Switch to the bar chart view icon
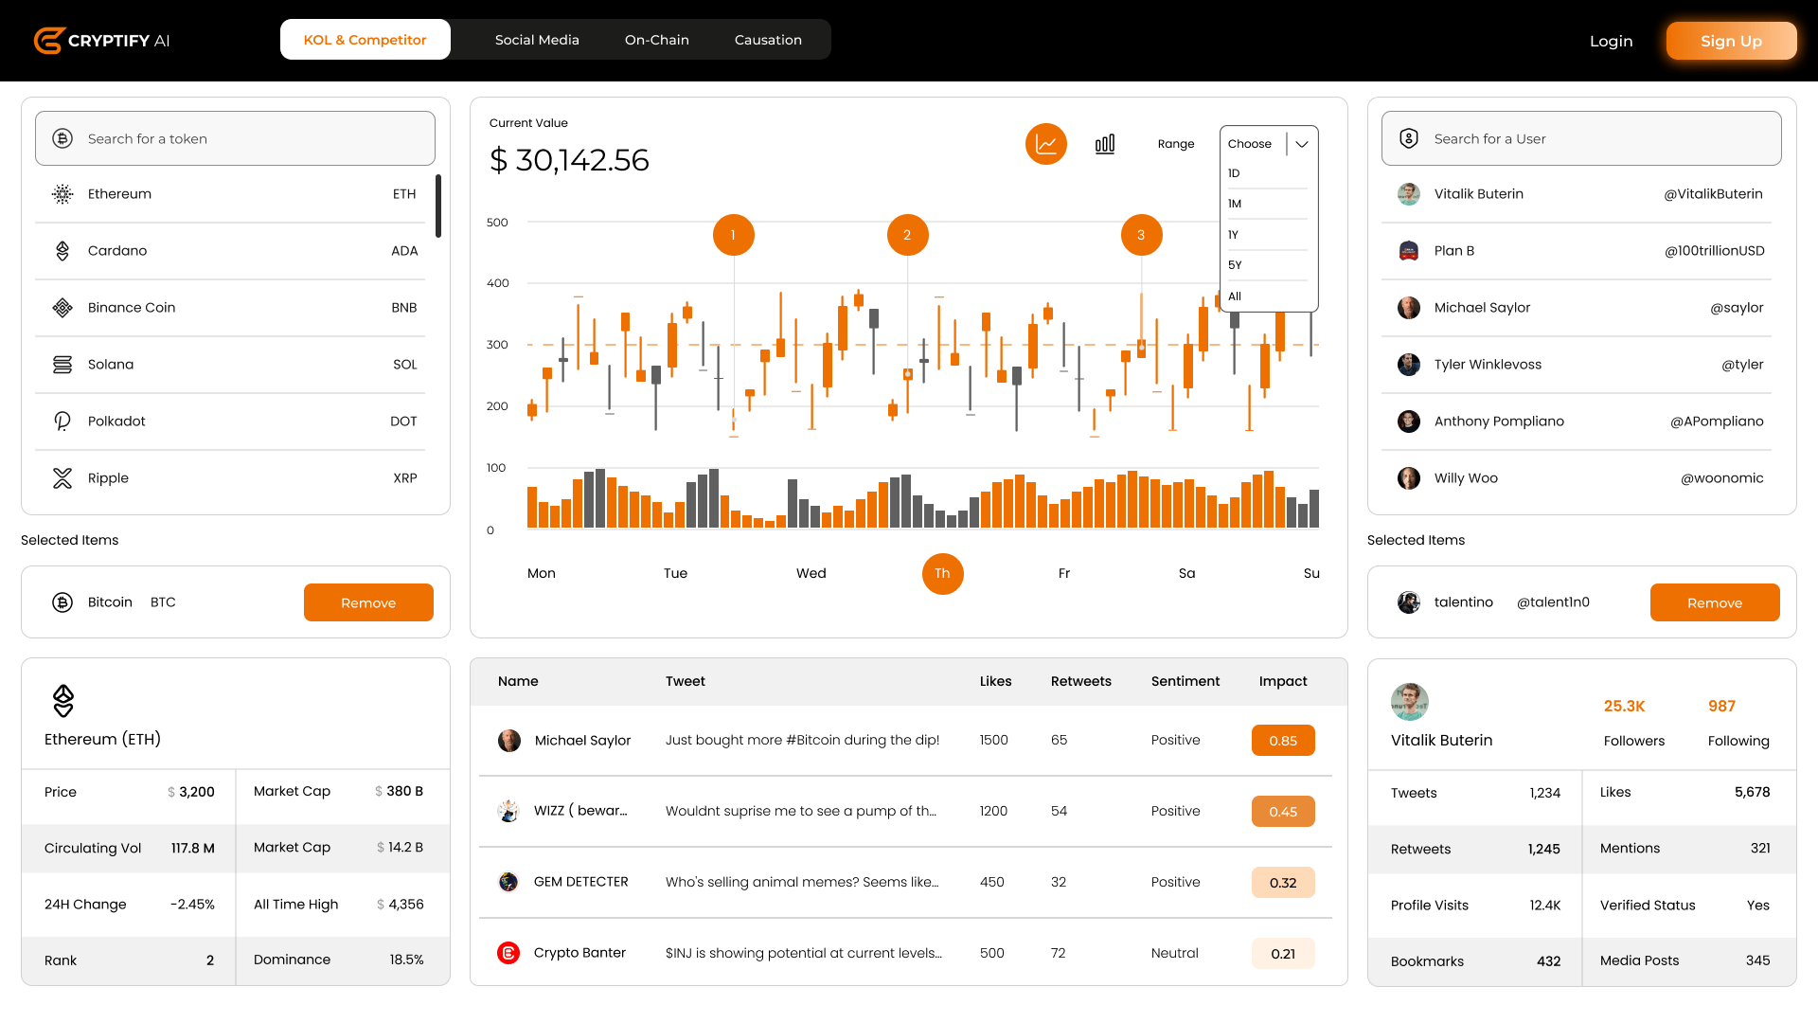Image resolution: width=1818 pixels, height=1023 pixels. 1104,144
